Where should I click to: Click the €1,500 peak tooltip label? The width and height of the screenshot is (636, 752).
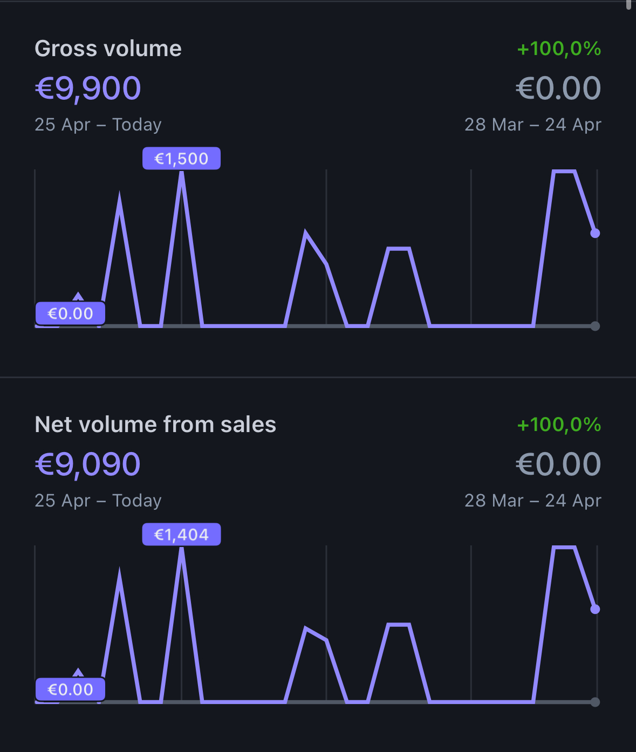pos(181,159)
